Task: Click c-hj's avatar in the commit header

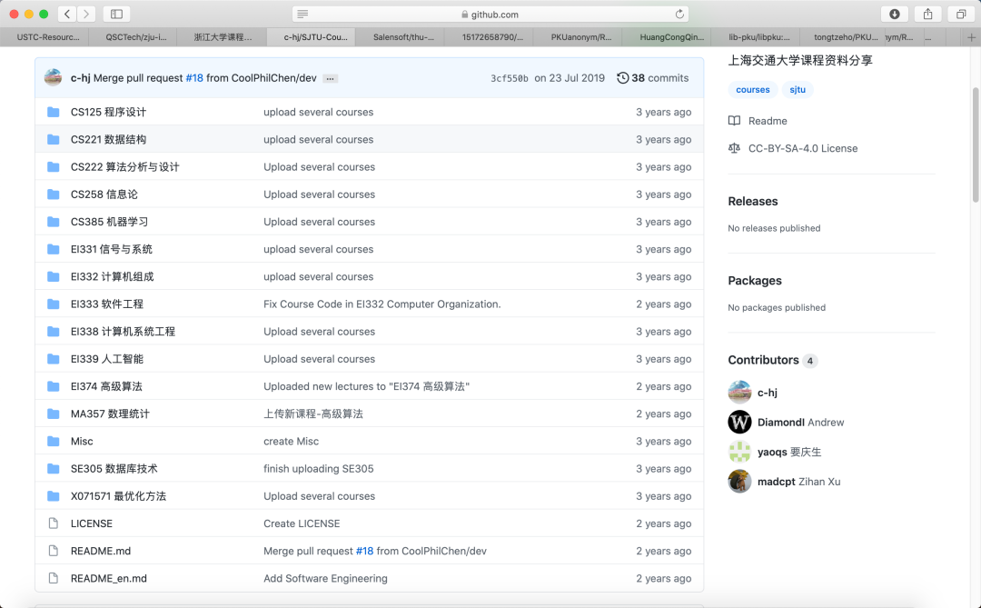Action: pyautogui.click(x=53, y=77)
